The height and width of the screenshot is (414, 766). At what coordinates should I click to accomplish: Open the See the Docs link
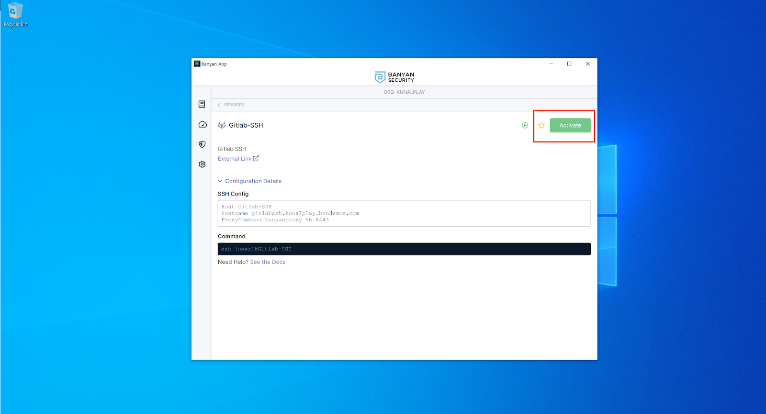click(268, 262)
